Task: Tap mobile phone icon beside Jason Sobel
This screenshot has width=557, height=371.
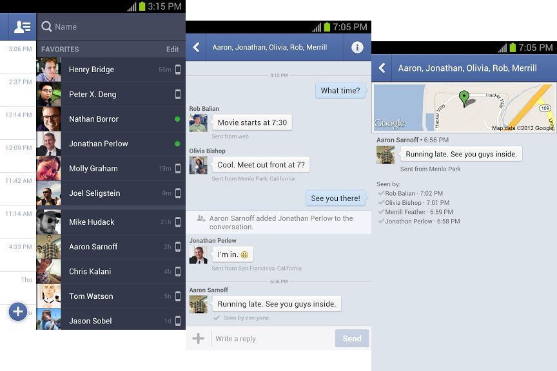Action: pos(178,321)
